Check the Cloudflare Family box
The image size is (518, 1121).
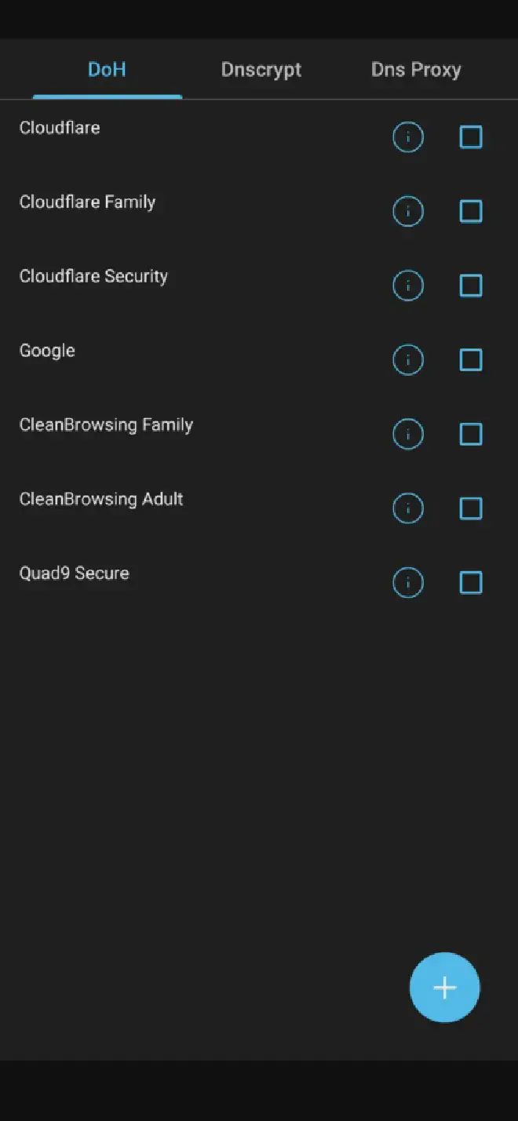pyautogui.click(x=471, y=212)
